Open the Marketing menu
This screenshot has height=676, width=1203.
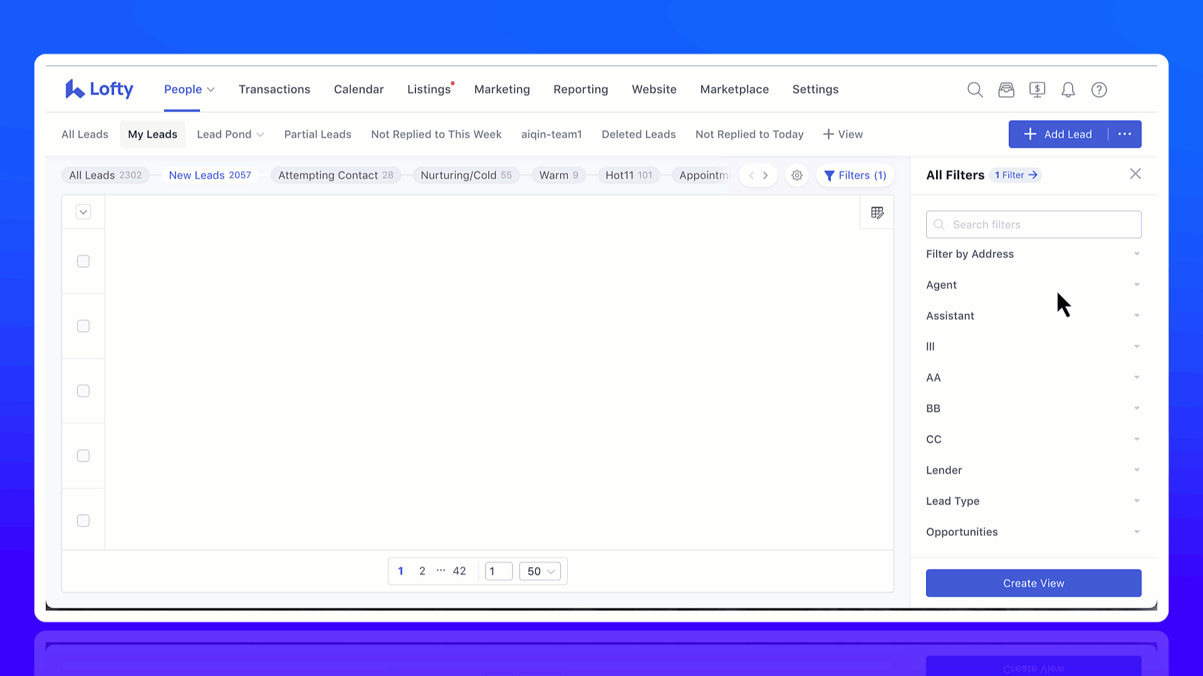tap(502, 90)
